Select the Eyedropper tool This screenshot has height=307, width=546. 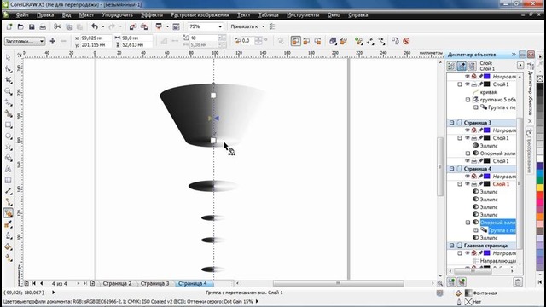point(9,224)
